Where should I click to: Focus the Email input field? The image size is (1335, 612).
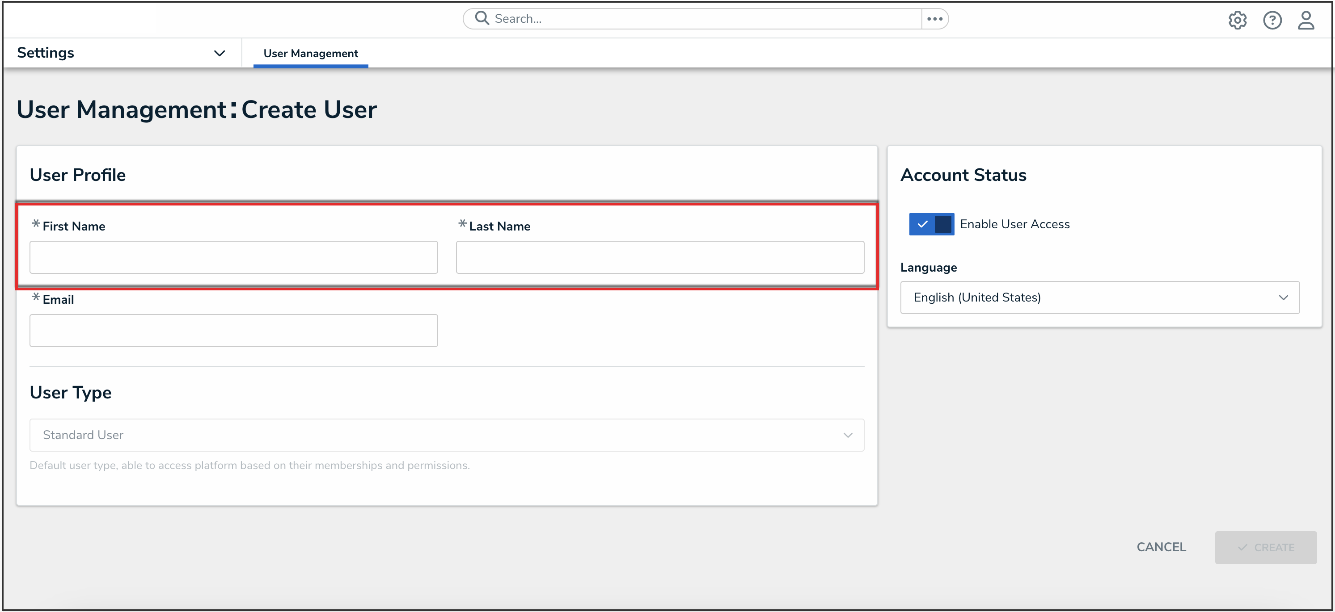233,330
